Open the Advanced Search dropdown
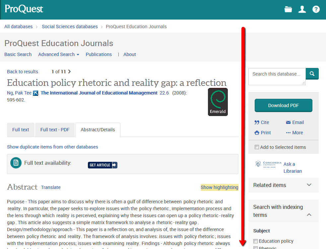This screenshot has width=326, height=249. click(x=58, y=54)
